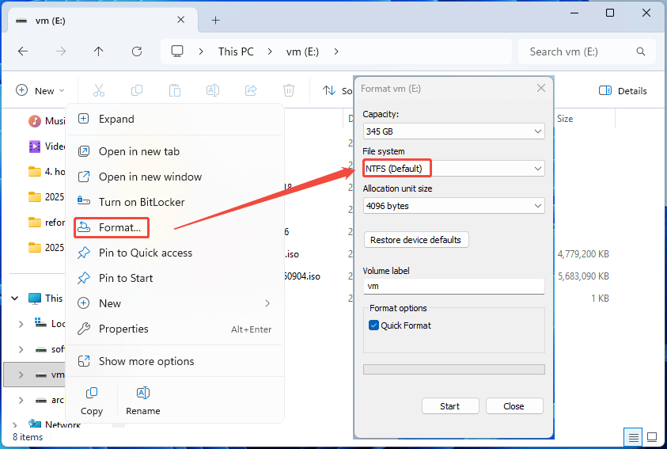Expand the vm drive tree node
Image resolution: width=667 pixels, height=449 pixels.
[x=21, y=375]
